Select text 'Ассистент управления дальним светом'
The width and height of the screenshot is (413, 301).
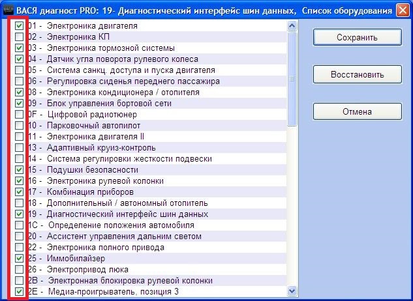[125, 236]
